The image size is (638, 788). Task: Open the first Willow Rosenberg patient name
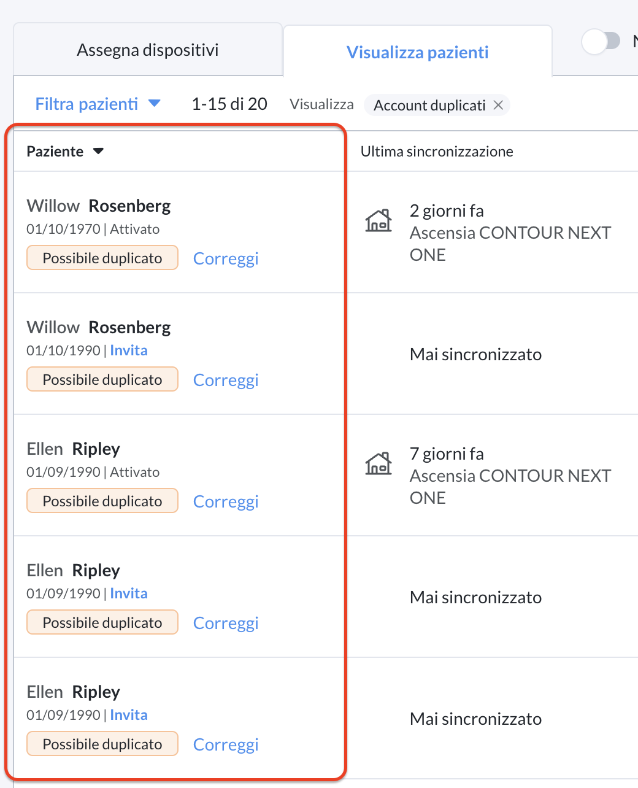point(99,206)
